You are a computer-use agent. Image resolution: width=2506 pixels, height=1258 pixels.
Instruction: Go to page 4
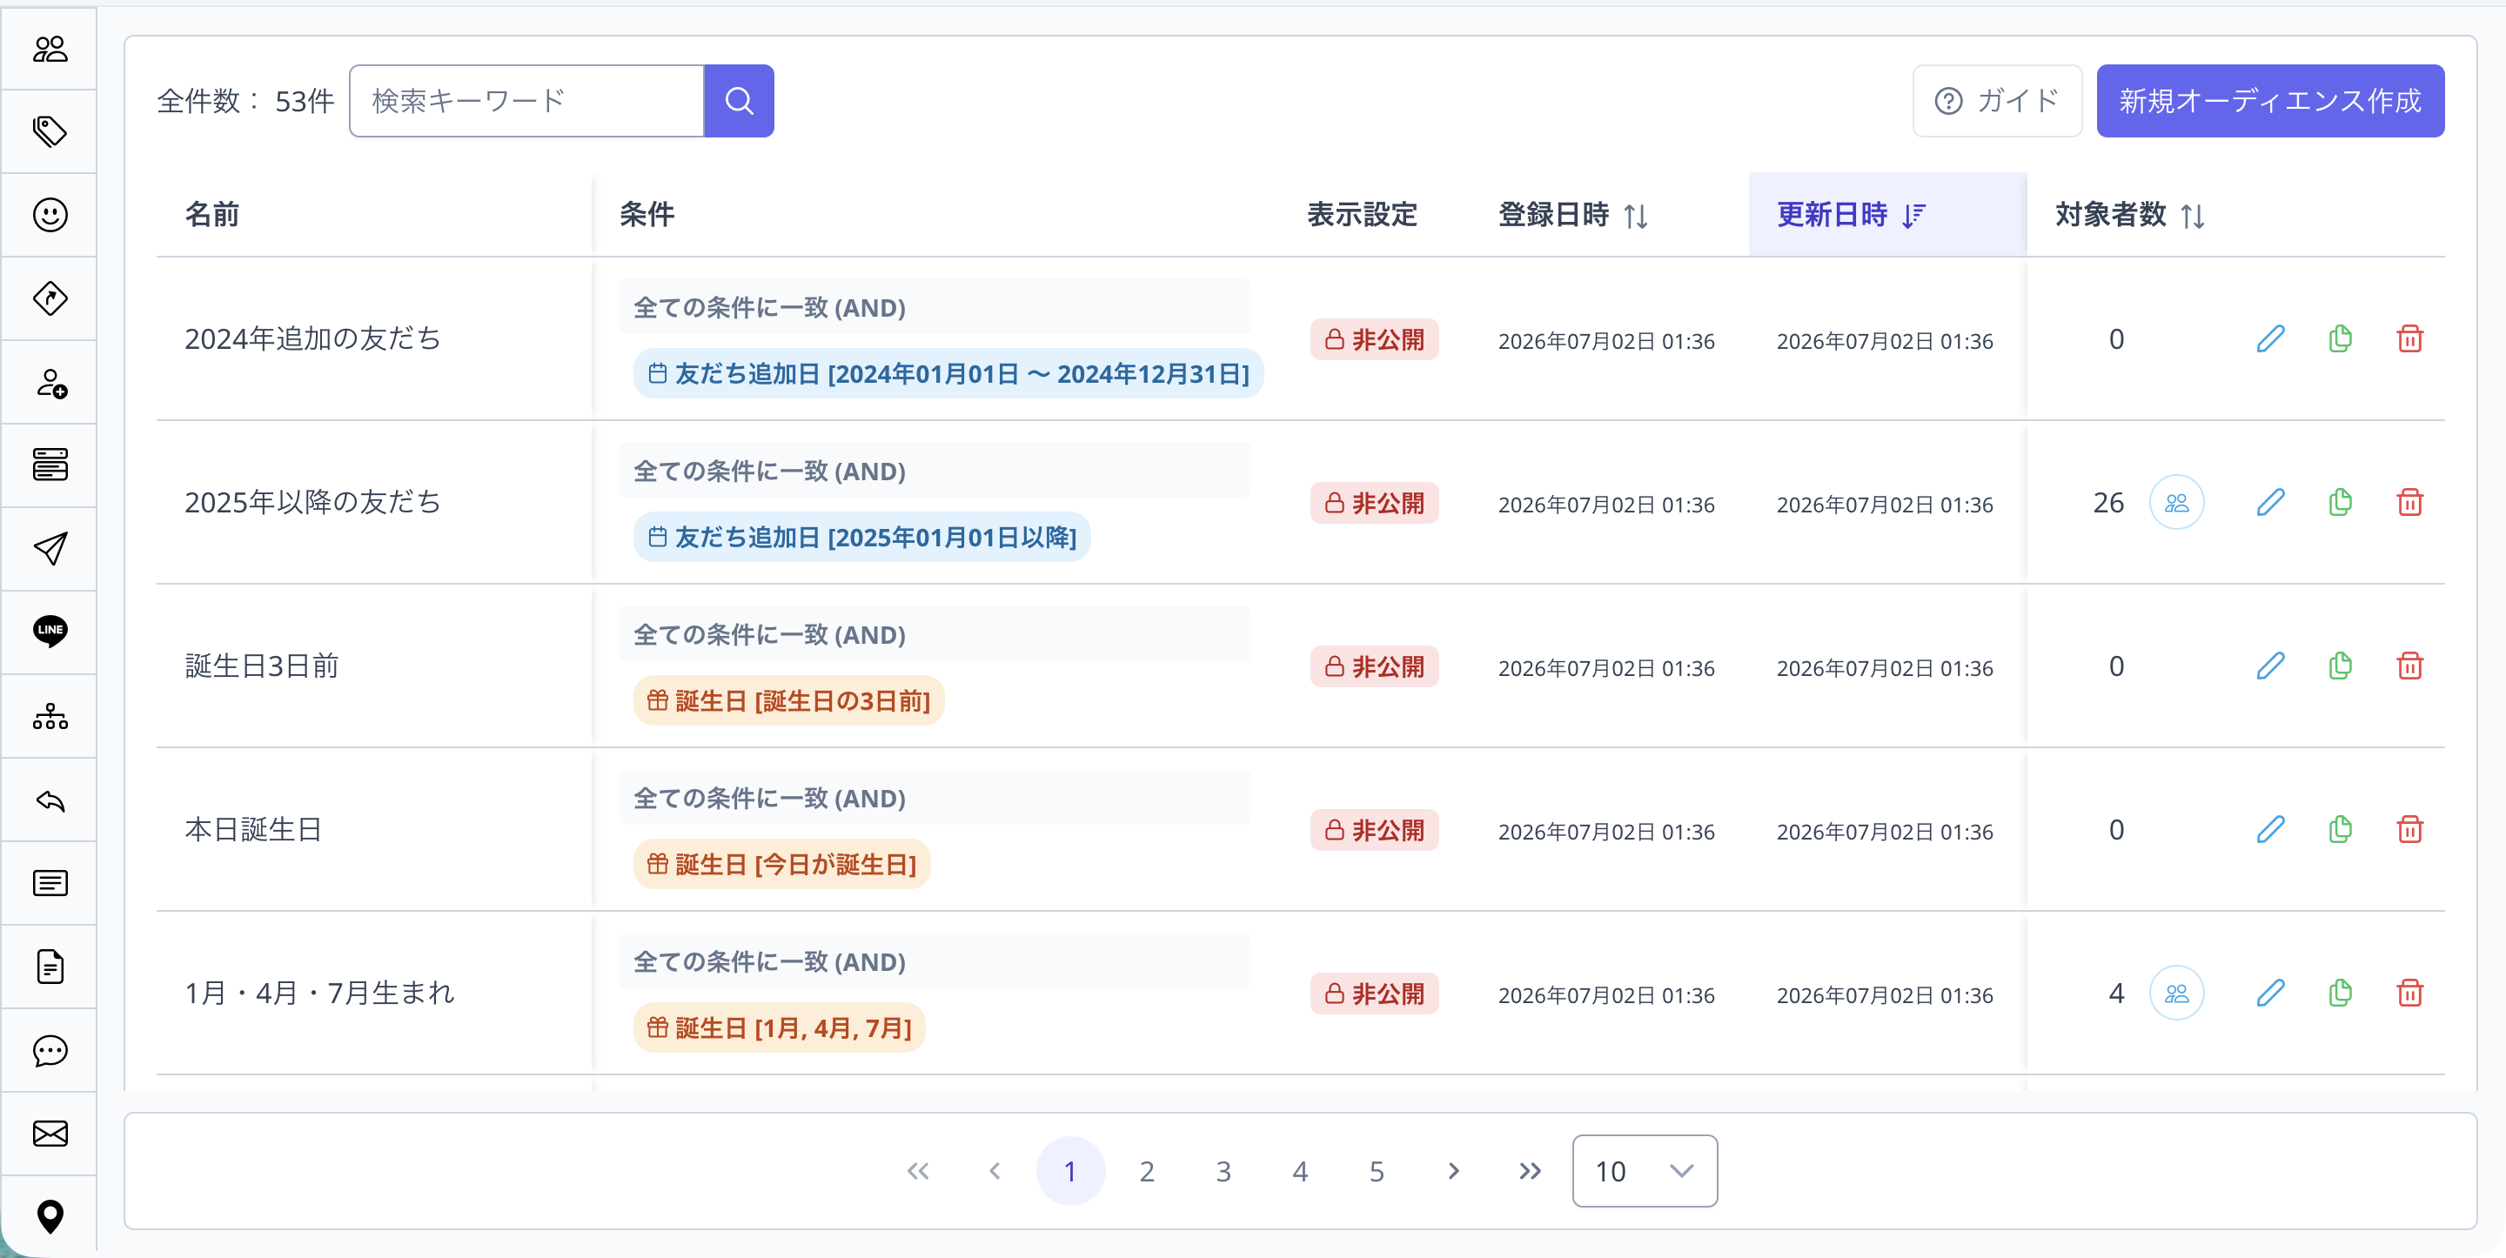[x=1300, y=1171]
